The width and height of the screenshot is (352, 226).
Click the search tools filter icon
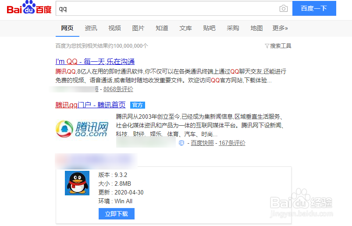(x=267, y=46)
